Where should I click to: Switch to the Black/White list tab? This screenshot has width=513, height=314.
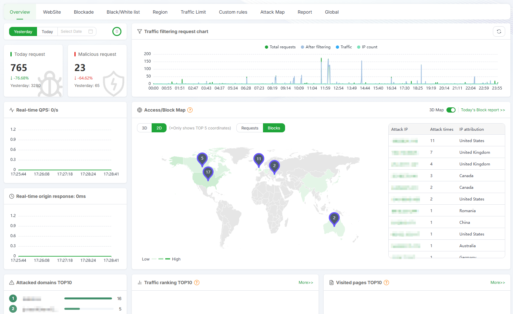click(x=123, y=12)
